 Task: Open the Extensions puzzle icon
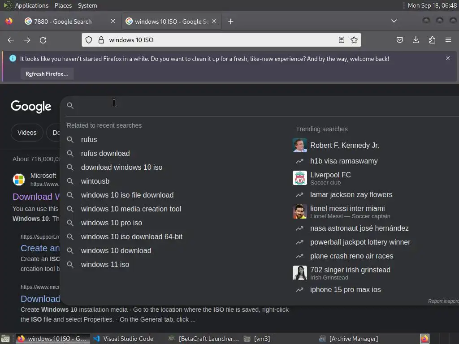(432, 40)
